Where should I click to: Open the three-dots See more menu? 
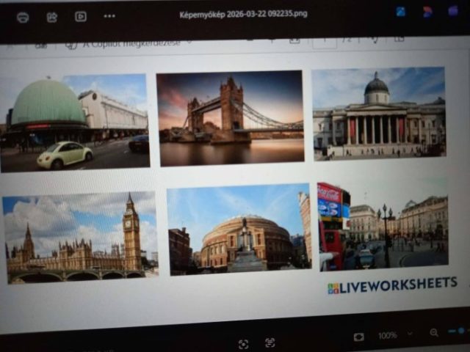pos(109,16)
